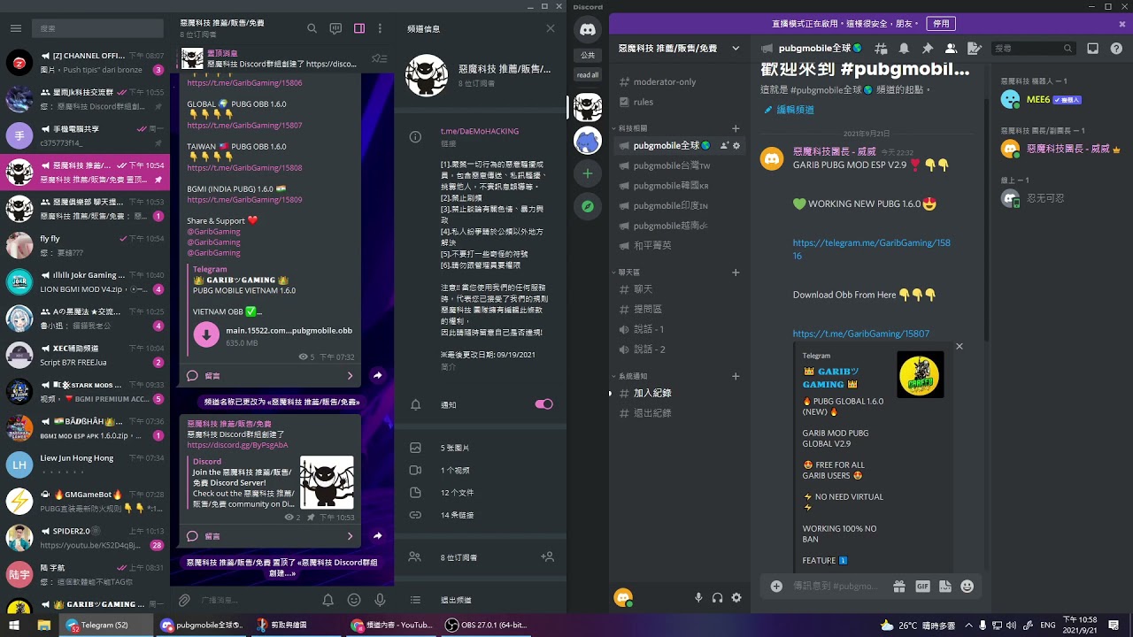Forward the Discord invite post

pos(377,536)
